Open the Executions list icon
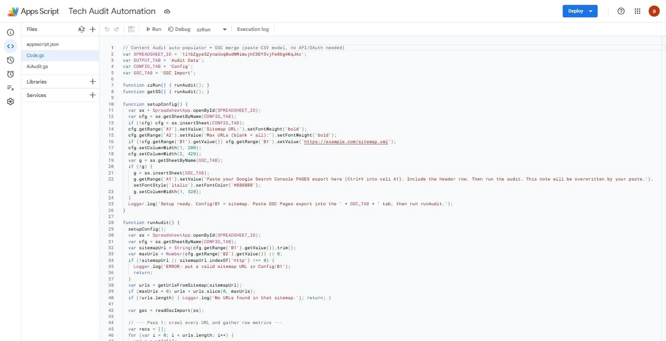The image size is (666, 341). pyautogui.click(x=10, y=88)
